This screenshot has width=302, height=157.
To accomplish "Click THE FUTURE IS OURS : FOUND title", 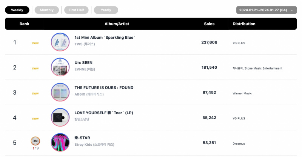I will [104, 88].
